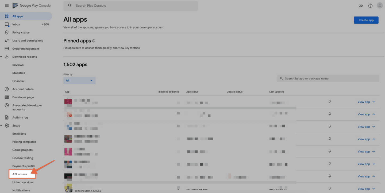Open Policy status shield icon
This screenshot has width=385, height=193.
click(x=7, y=33)
